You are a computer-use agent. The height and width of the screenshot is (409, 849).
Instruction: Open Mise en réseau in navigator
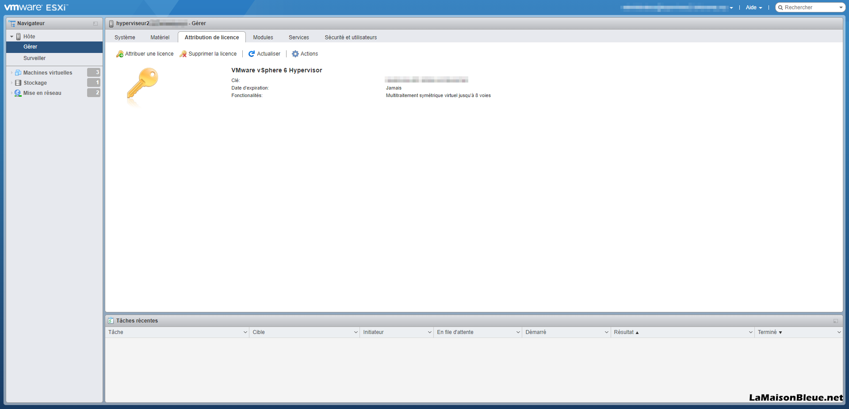42,93
